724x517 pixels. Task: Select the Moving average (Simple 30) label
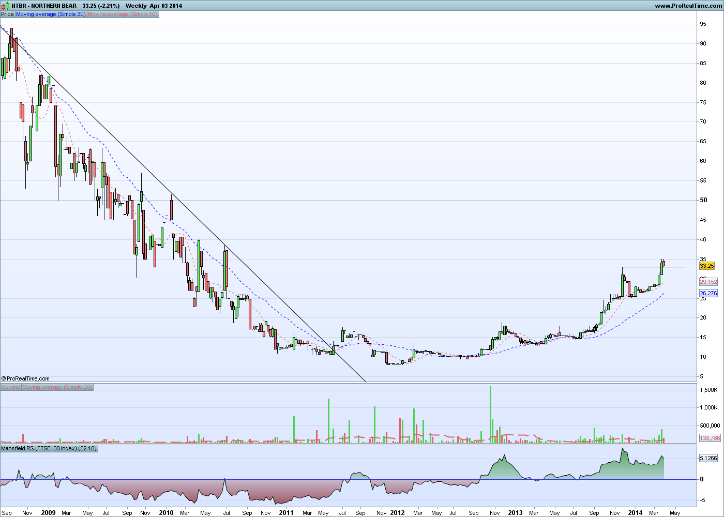coord(51,14)
